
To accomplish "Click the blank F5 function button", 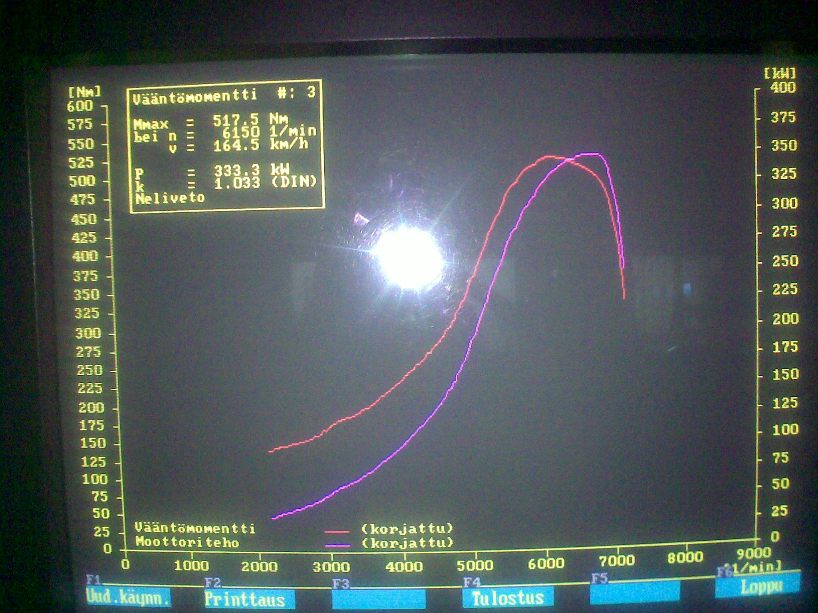I will (635, 592).
